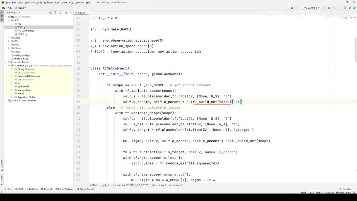The width and height of the screenshot is (357, 201).
Task: Click line number 38 in the gutter
Action: 78,102
